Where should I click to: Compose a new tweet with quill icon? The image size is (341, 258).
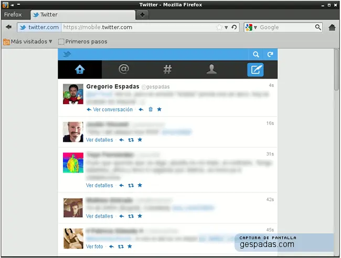pyautogui.click(x=255, y=70)
